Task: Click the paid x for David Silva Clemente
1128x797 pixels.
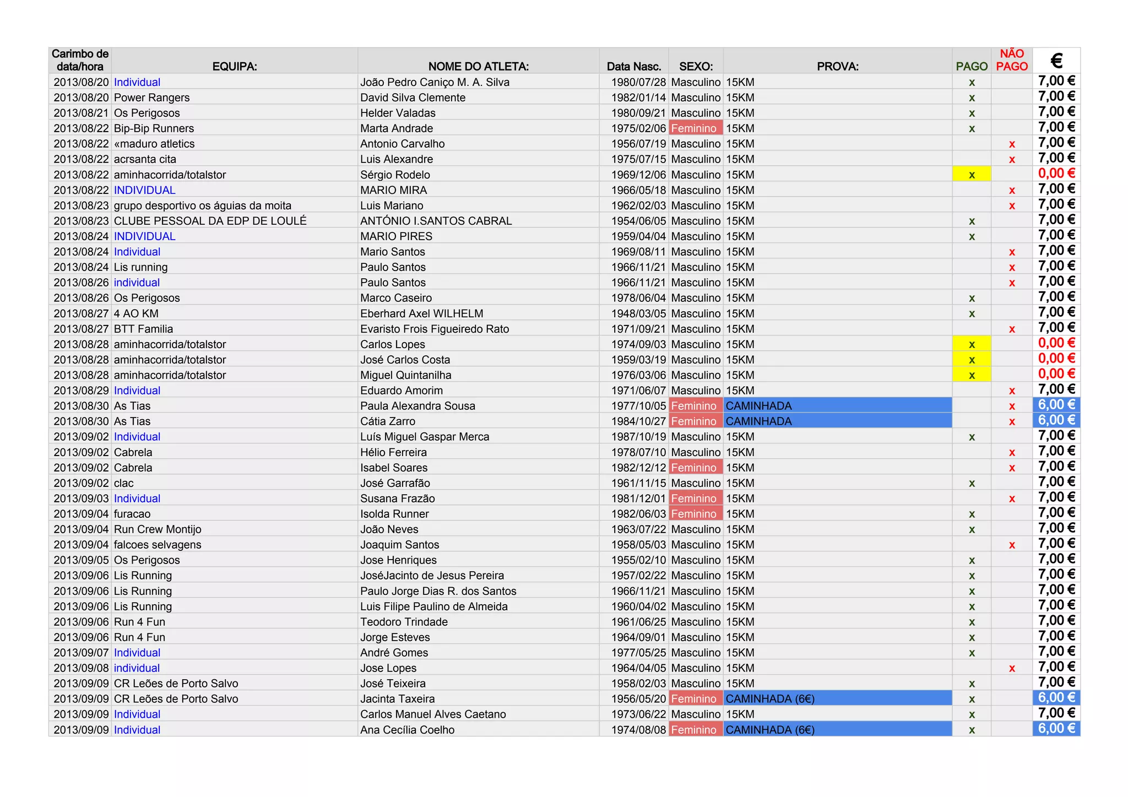Action: coord(972,97)
